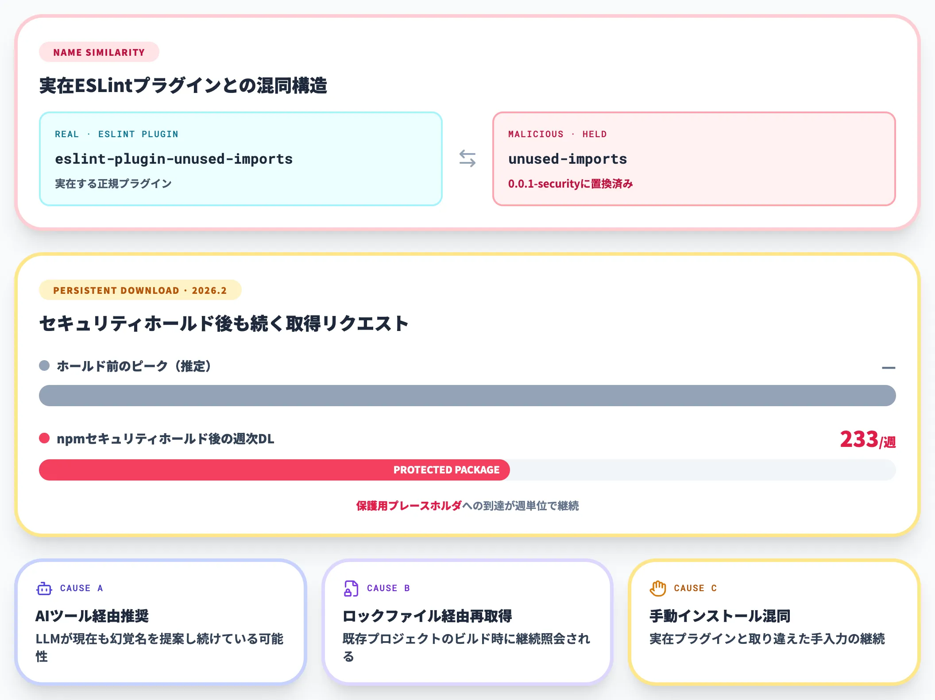Viewport: 935px width, 700px height.
Task: Open the 手動インストール混同 card title
Action: [720, 616]
